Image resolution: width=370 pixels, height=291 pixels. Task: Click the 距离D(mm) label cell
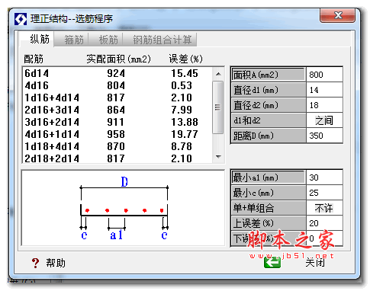pos(269,136)
